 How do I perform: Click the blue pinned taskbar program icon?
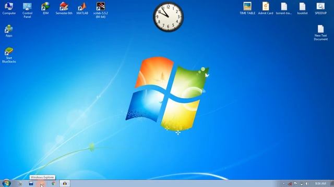(x=31, y=183)
